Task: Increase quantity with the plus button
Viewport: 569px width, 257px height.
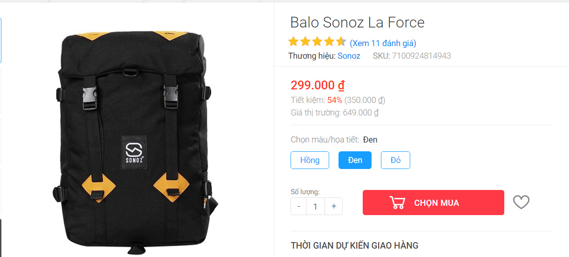Action: point(334,206)
